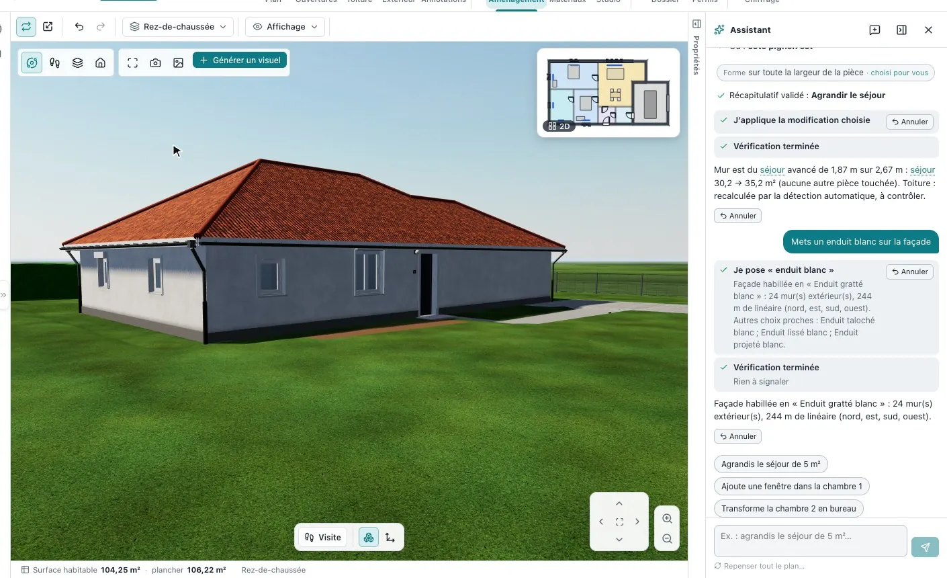Toggle the axes measurement icon

390,537
